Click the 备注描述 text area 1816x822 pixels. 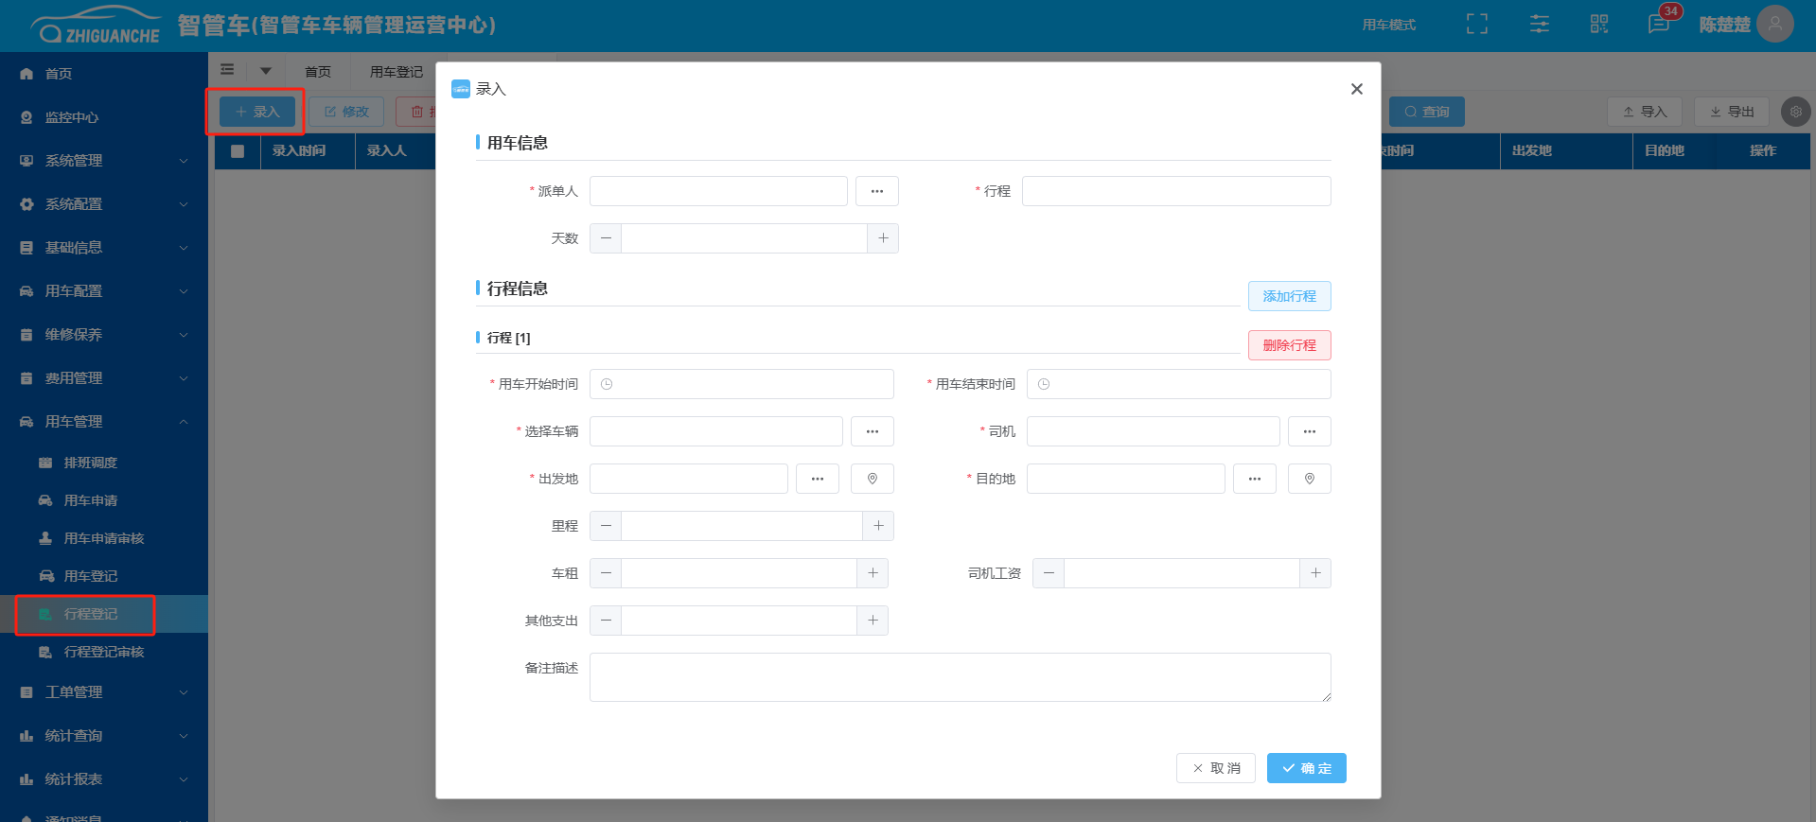960,677
